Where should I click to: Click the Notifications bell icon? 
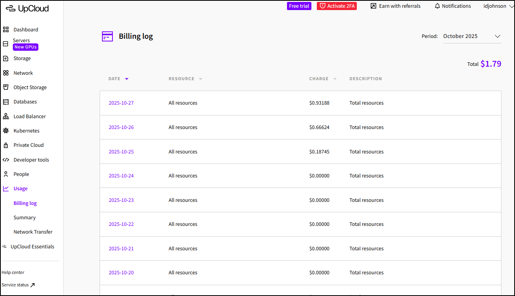(x=437, y=6)
